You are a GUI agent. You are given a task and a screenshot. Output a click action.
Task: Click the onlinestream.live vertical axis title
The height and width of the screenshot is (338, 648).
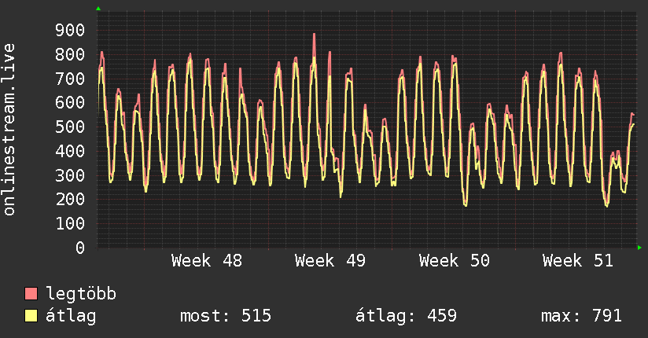[x=9, y=130]
